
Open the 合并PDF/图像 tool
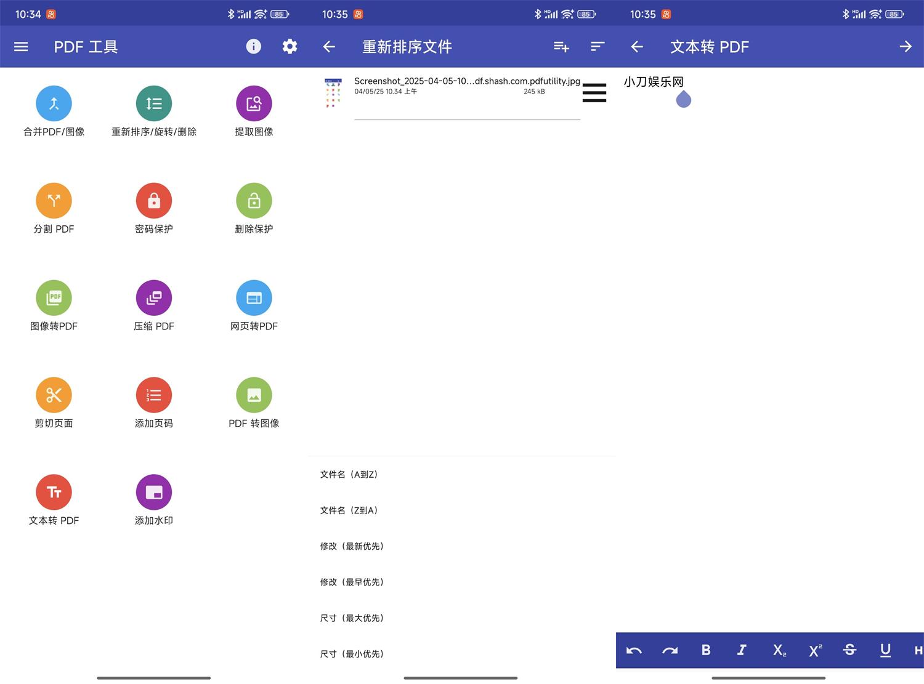[54, 111]
